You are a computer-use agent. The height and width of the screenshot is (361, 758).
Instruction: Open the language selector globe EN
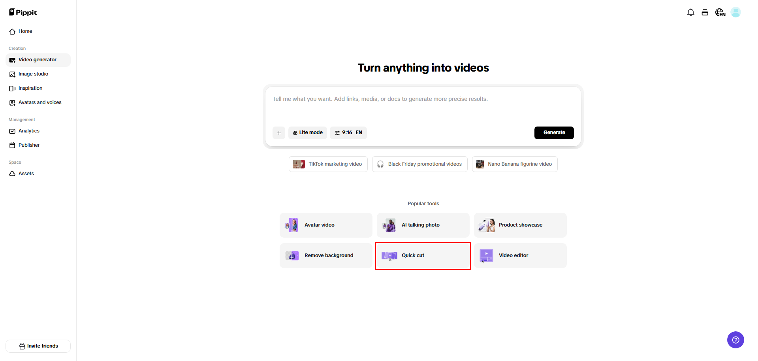point(720,12)
